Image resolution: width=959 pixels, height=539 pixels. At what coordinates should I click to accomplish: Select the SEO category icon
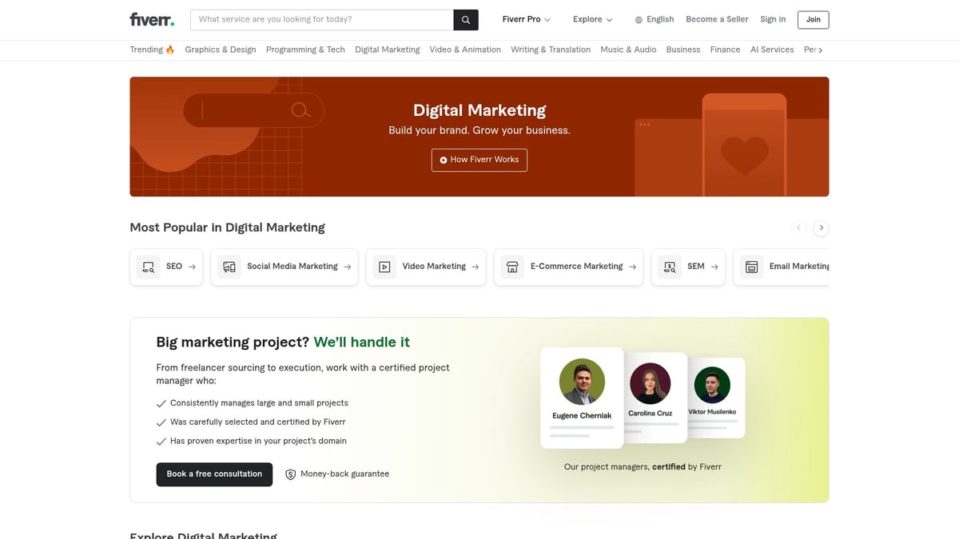(x=148, y=266)
